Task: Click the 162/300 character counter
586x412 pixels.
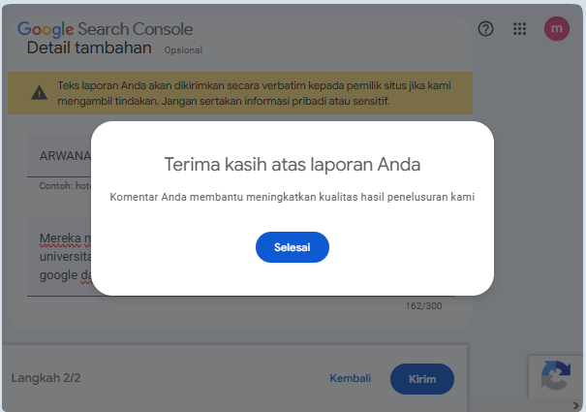Action: tap(424, 306)
